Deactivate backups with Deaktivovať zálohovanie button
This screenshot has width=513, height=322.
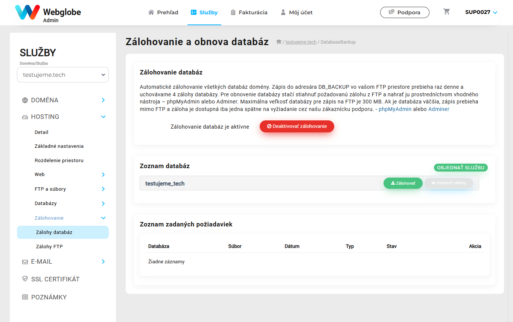tap(297, 126)
